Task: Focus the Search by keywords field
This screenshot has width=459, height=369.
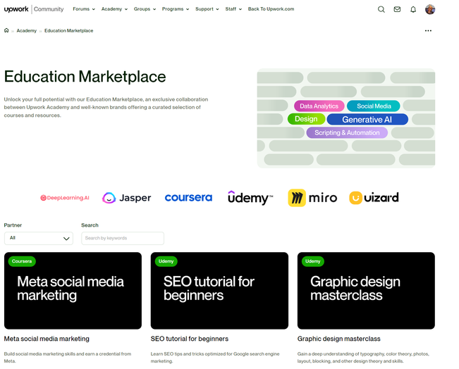Action: coord(123,238)
